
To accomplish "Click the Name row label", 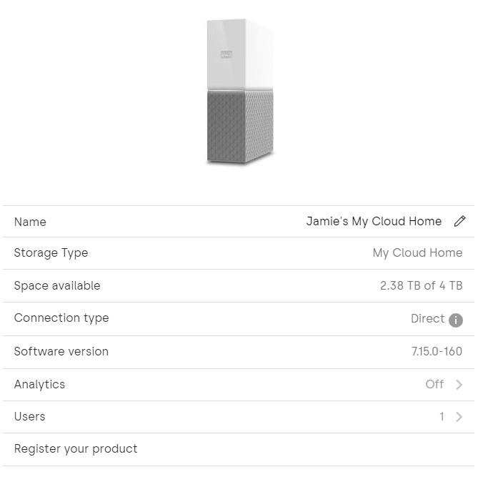I will point(30,222).
